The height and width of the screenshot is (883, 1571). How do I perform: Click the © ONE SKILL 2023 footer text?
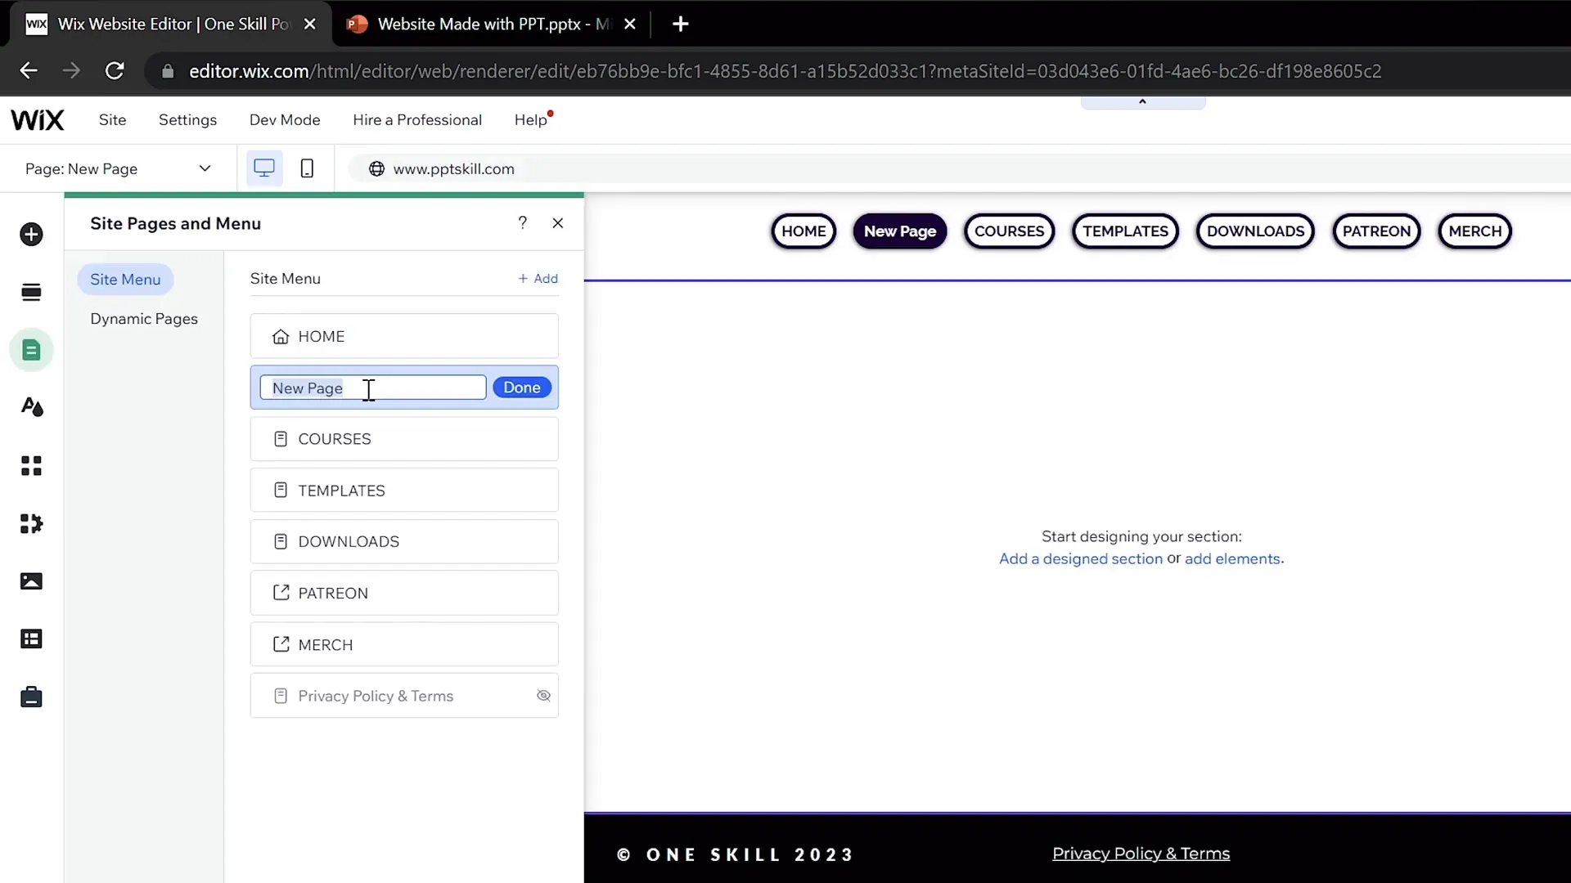point(734,855)
